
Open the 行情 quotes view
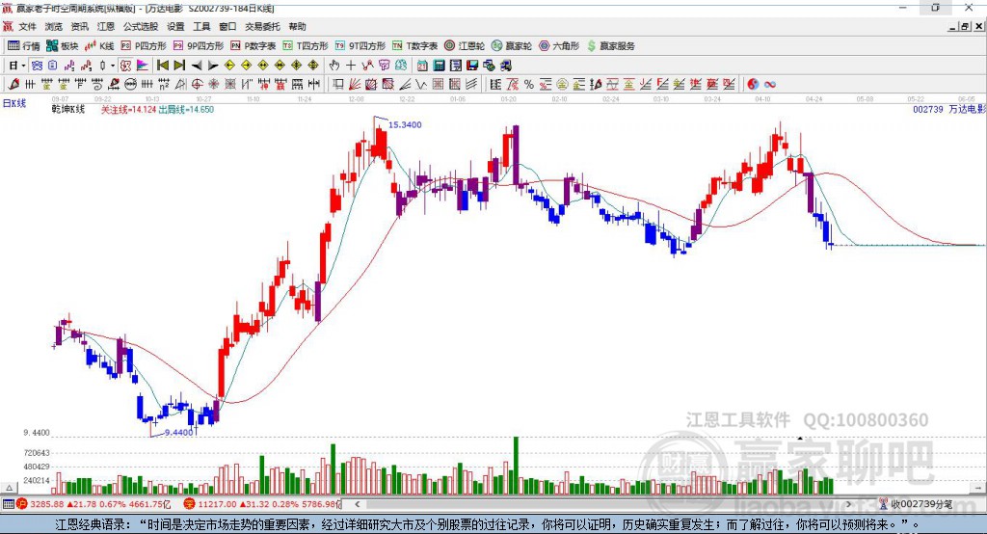coord(24,46)
